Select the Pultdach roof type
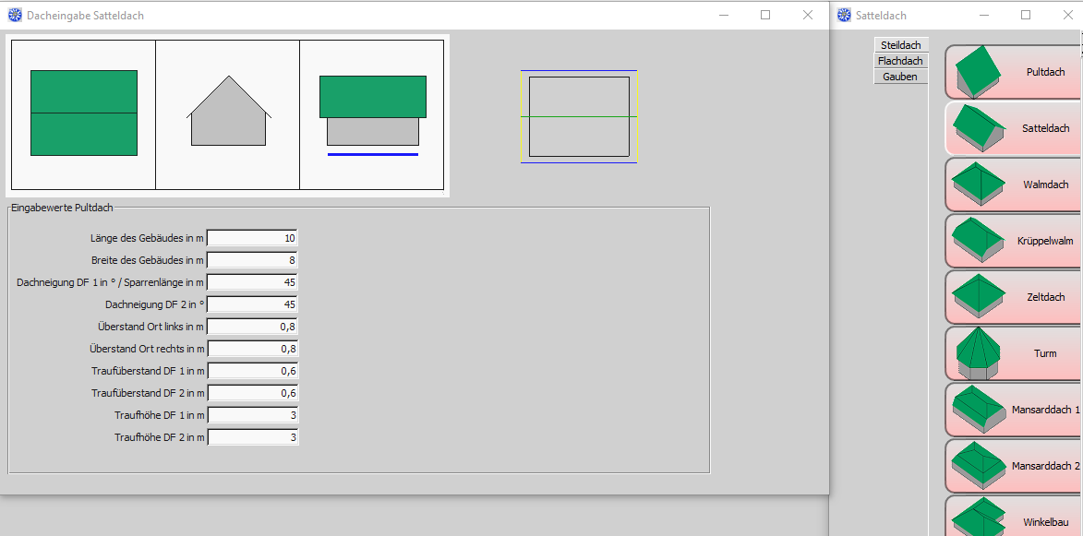Image resolution: width=1083 pixels, height=536 pixels. point(1013,72)
